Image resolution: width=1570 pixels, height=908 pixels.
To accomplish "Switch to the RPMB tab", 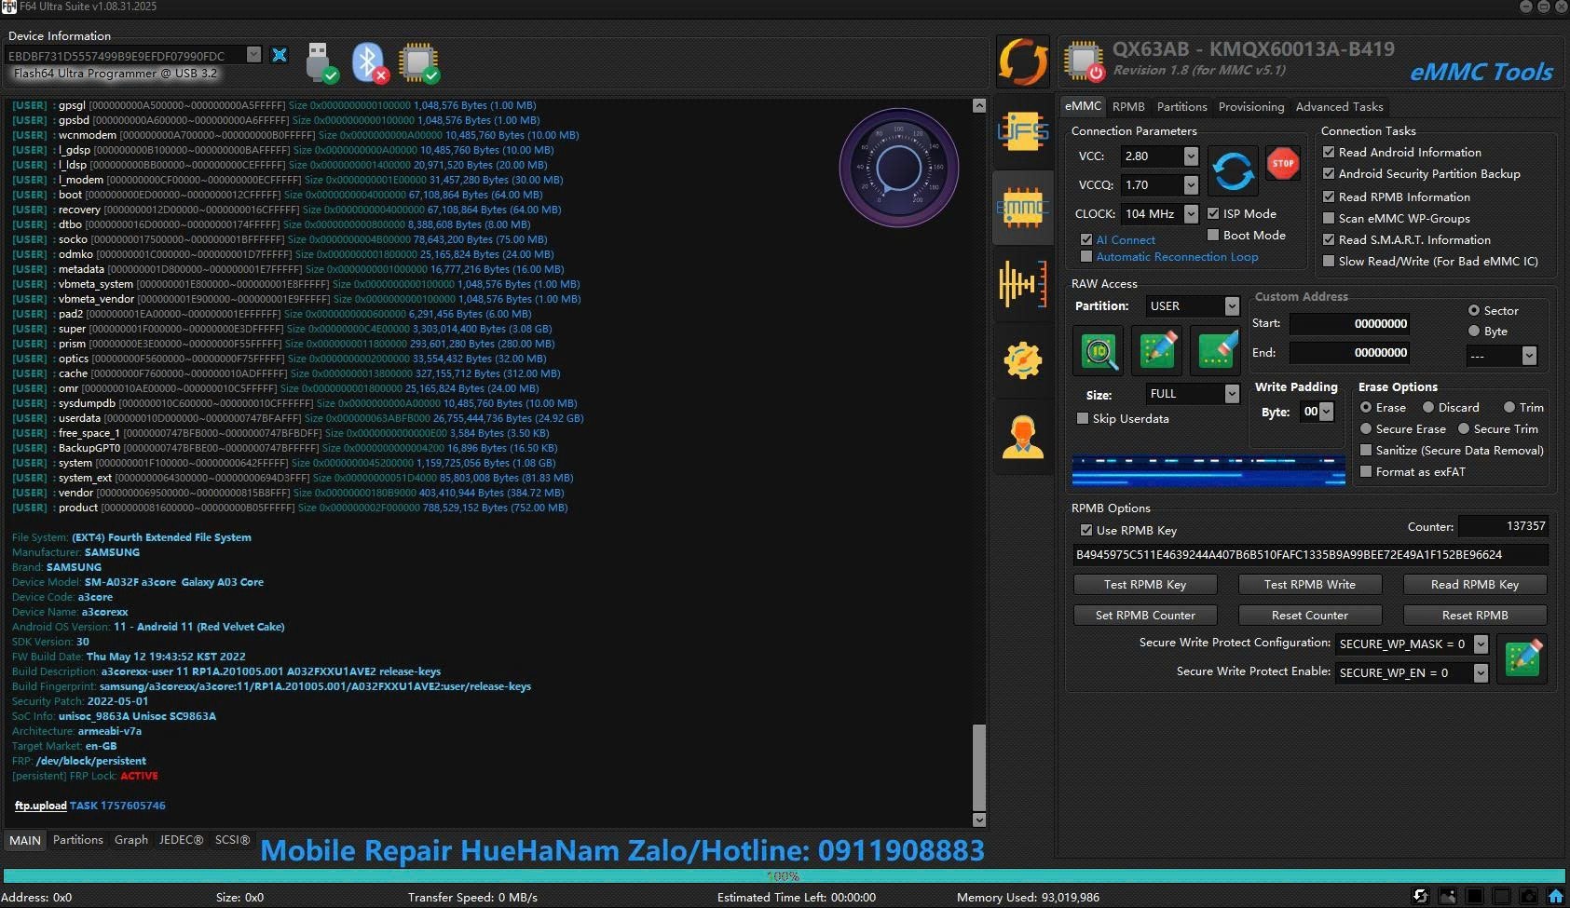I will coord(1128,107).
